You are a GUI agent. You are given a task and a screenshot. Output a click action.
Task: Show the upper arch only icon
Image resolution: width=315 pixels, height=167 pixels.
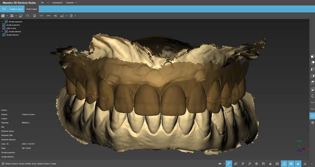(x=313, y=103)
